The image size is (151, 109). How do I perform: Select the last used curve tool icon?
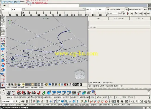3,40
